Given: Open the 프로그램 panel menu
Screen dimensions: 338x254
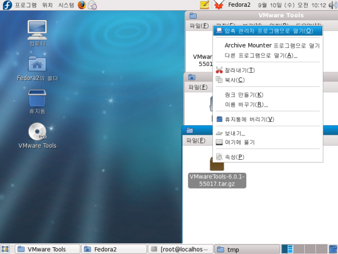Looking at the screenshot, I should coord(26,5).
